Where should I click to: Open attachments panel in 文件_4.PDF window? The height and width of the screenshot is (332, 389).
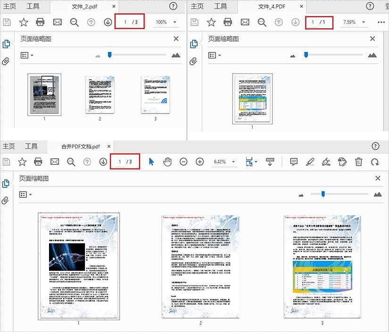193,61
